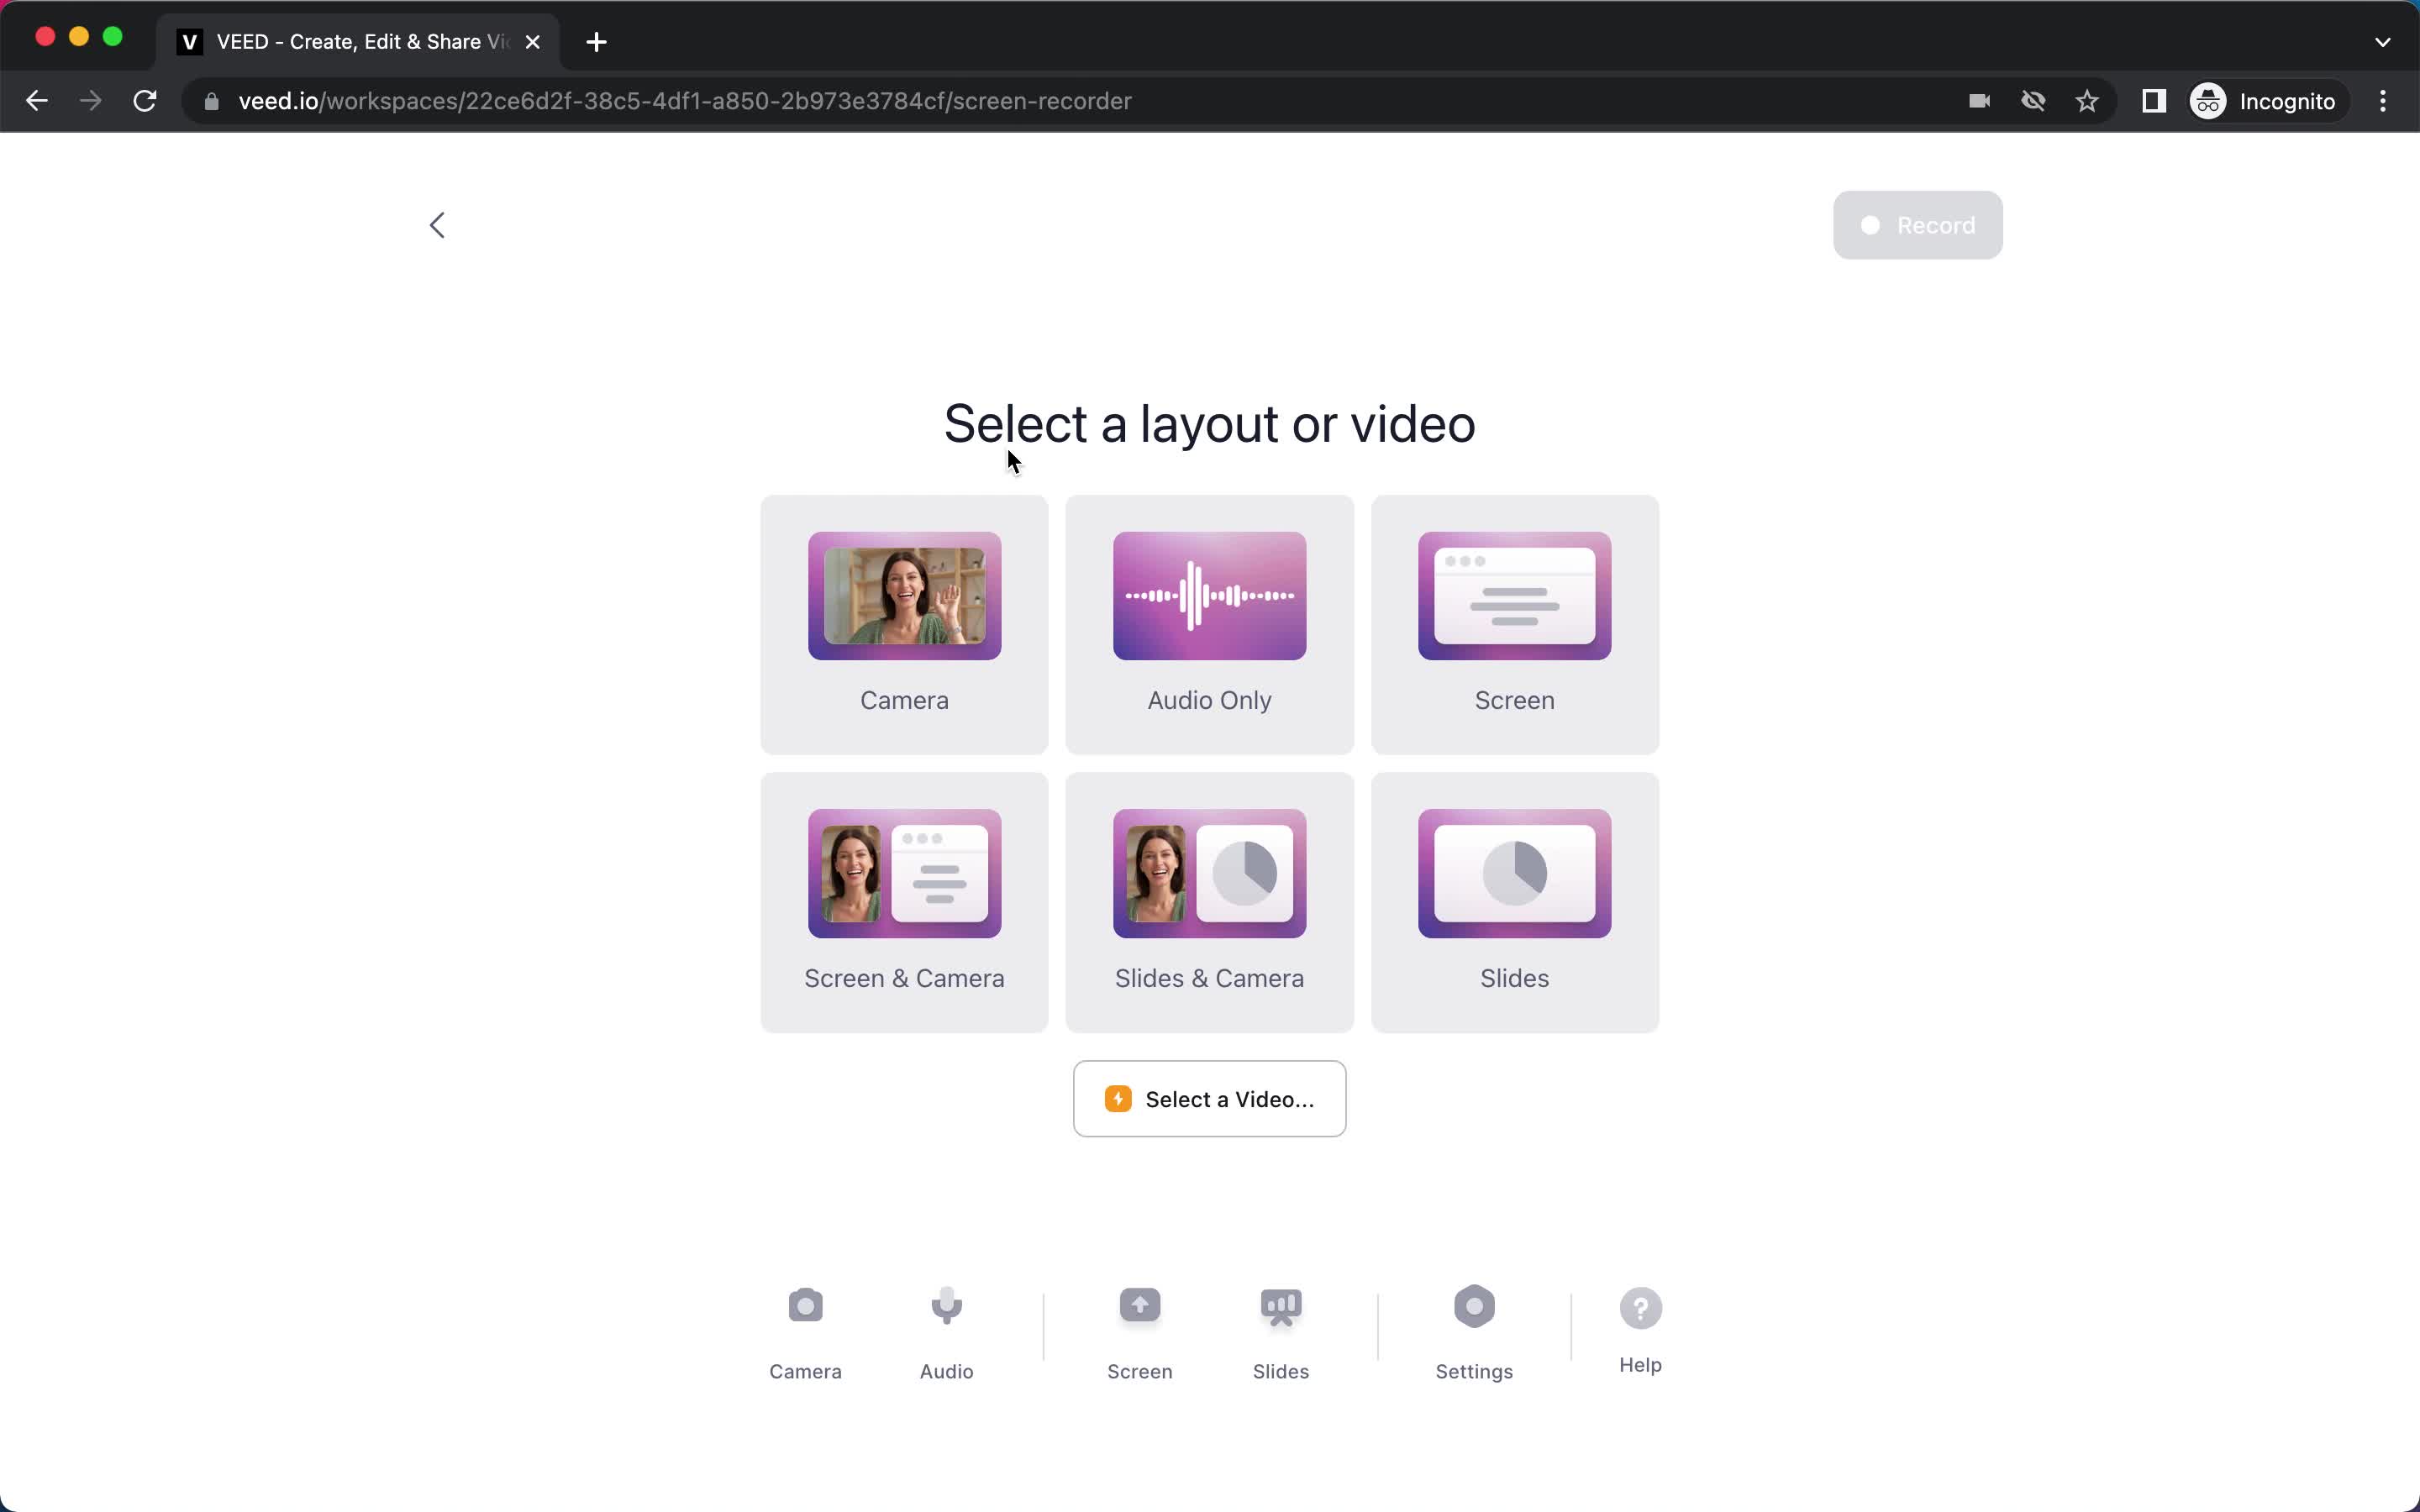Select the VEED - Create, Edit & Share tab
Viewport: 2420px width, 1512px height.
(x=358, y=42)
